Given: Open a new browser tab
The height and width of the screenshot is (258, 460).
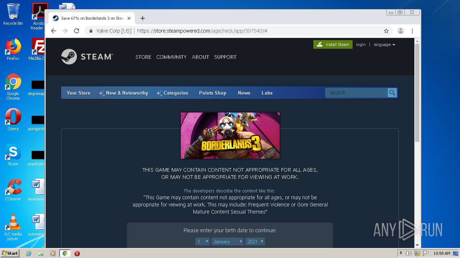Looking at the screenshot, I should [x=143, y=18].
